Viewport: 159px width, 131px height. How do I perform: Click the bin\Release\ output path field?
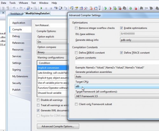51,25
